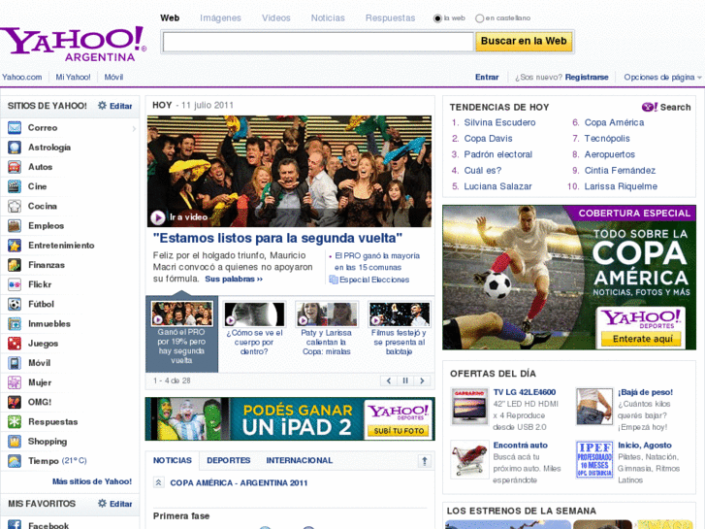Click the Juegos dice icon
705x529 pixels.
(x=15, y=343)
